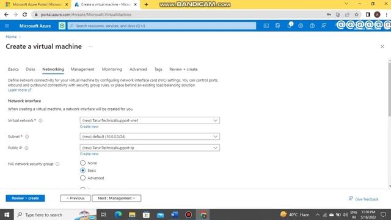Screen dimensions: 391x220
Task: Click Windows taskbar search box
Action: tap(55, 215)
